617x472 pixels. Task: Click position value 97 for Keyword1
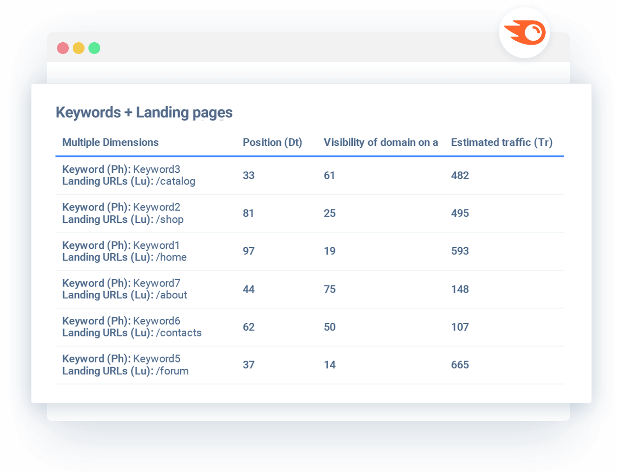[249, 251]
